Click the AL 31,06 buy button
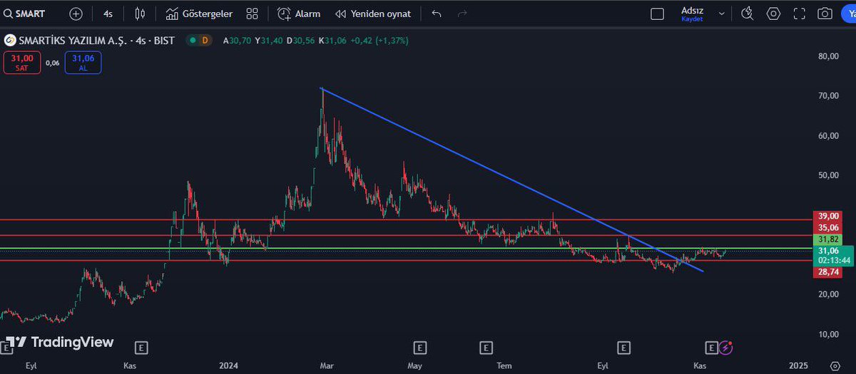 (83, 63)
